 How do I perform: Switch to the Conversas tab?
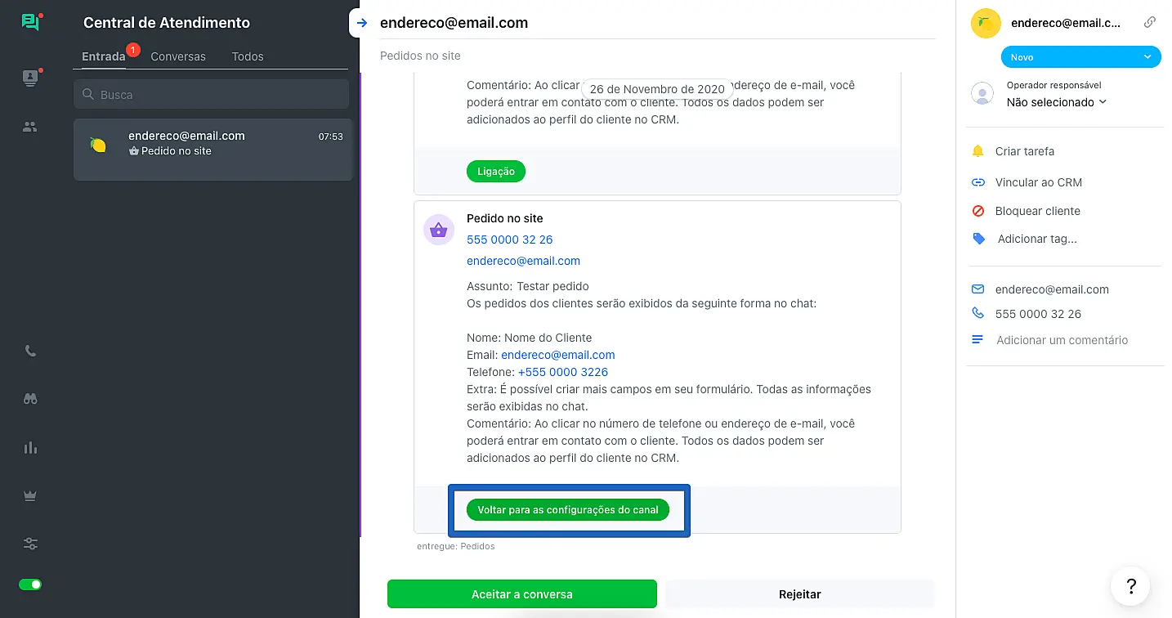[x=178, y=56]
